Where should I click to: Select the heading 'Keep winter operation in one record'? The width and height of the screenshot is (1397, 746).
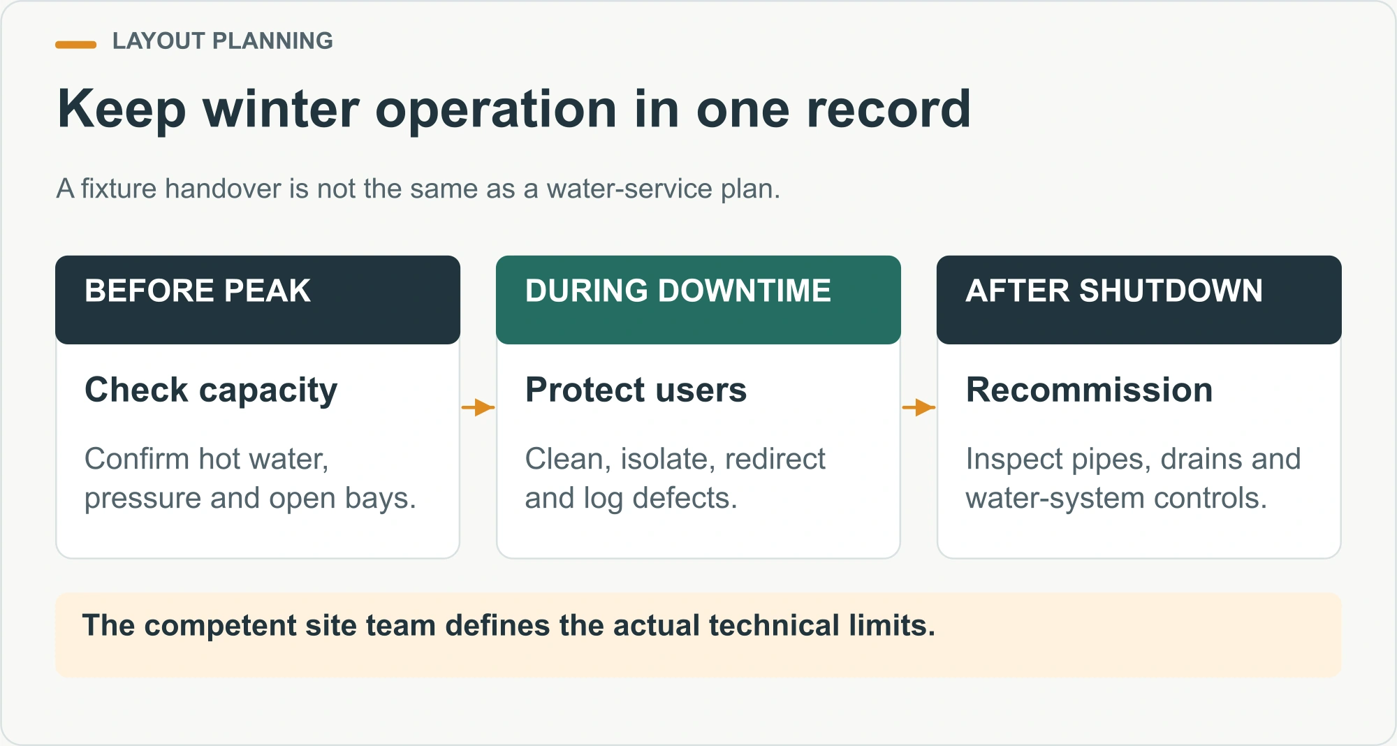(514, 110)
